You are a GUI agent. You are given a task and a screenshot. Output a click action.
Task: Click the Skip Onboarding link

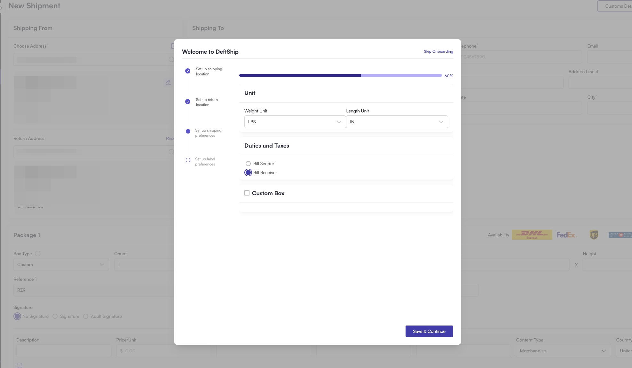438,51
